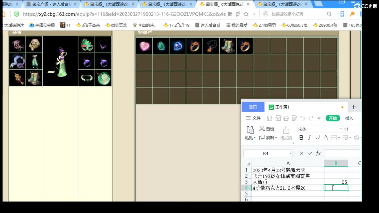Click the bookmark star icon in address bar

coord(246,14)
